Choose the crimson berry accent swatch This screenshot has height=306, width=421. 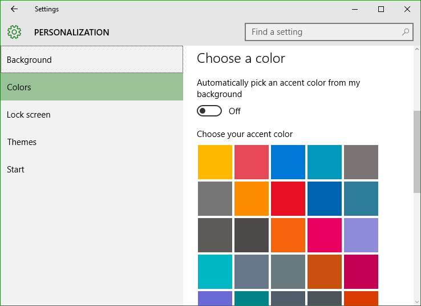click(361, 272)
